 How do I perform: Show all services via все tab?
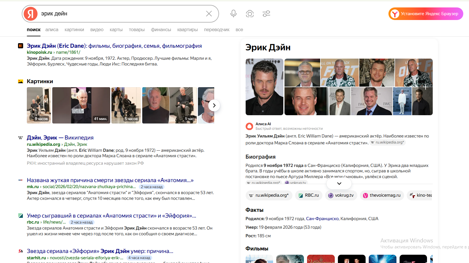239,30
